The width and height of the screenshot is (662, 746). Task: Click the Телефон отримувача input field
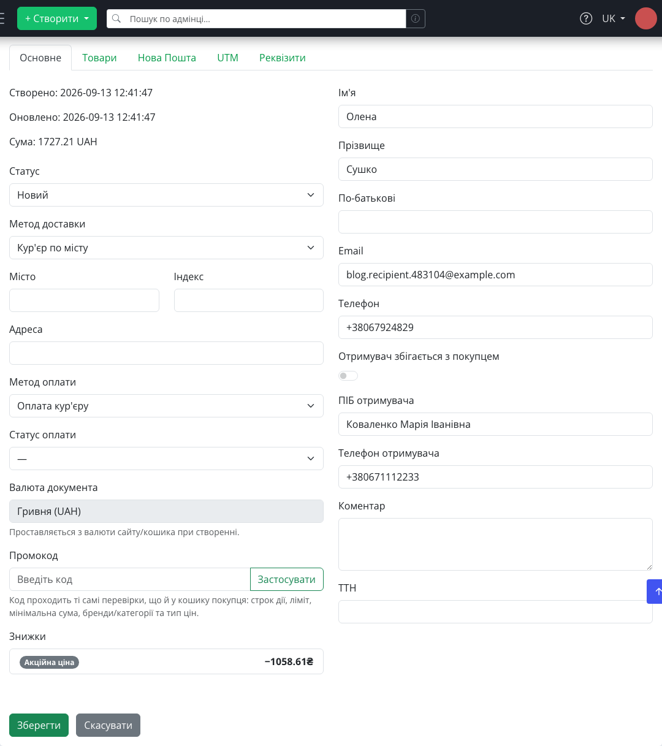click(x=495, y=477)
